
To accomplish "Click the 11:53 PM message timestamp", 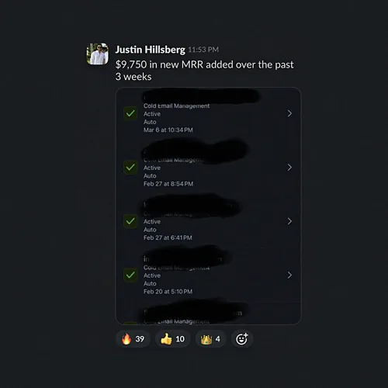I will 203,50.
